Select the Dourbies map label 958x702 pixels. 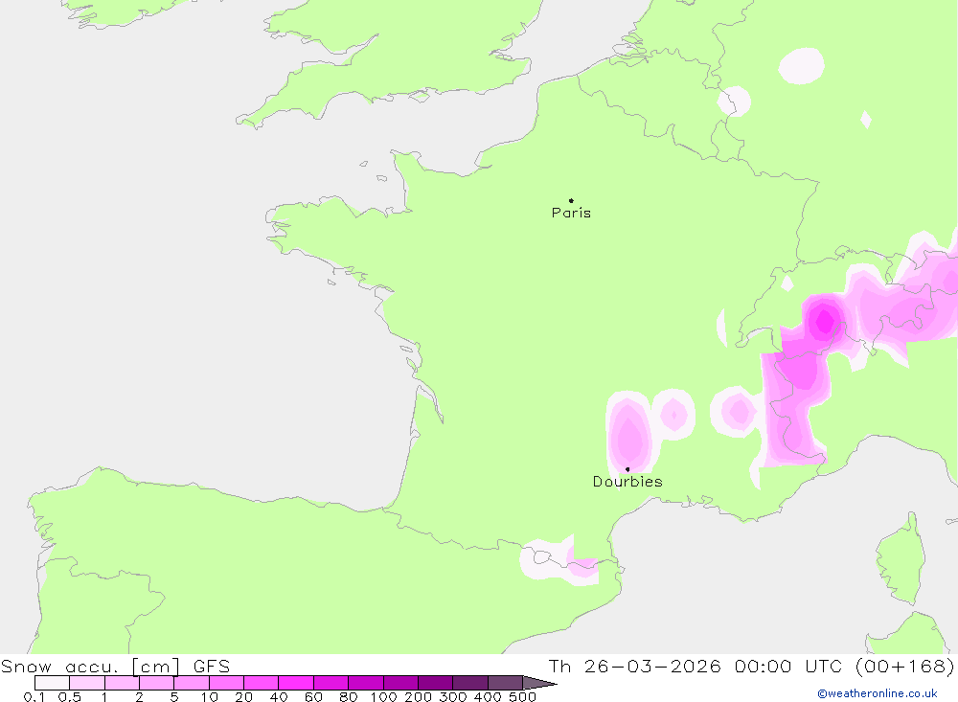627,482
